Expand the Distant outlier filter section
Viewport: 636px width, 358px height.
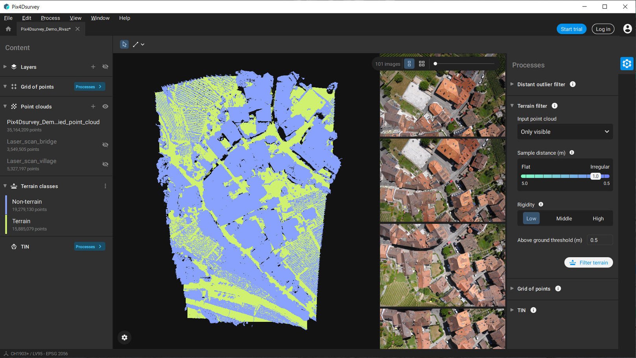pos(512,84)
